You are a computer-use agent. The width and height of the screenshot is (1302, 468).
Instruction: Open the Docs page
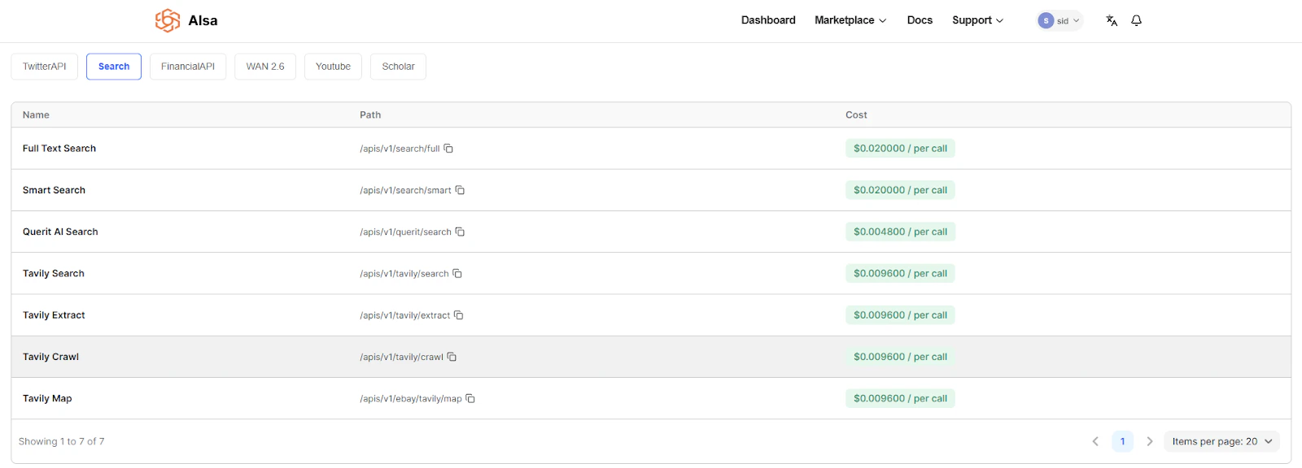920,20
